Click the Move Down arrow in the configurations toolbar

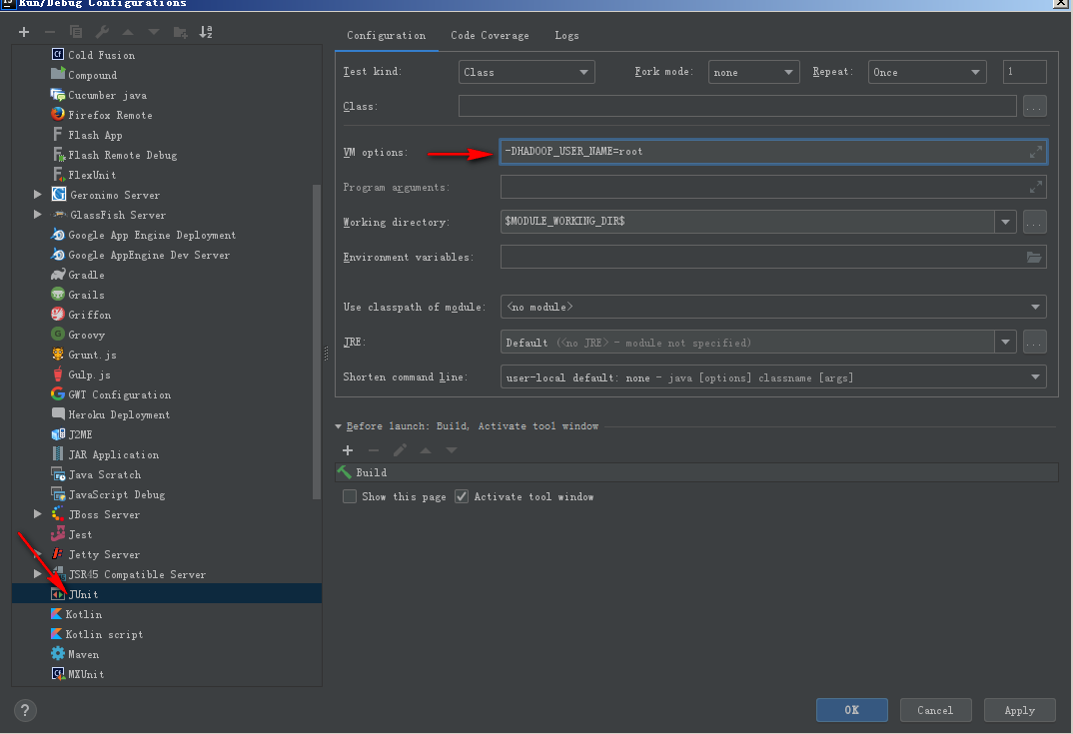(154, 32)
